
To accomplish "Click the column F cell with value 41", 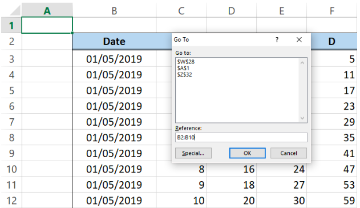I will pyautogui.click(x=334, y=153).
